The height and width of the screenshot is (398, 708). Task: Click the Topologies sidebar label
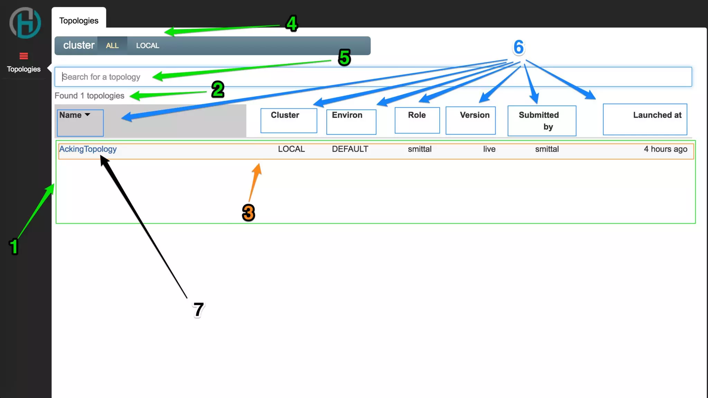point(24,69)
